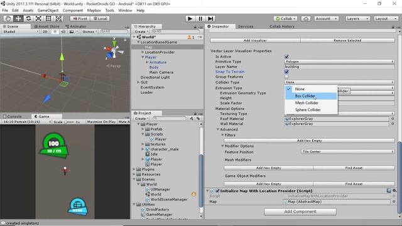Open the script component settings gear
Image resolution: width=402 pixels, height=226 pixels.
pyautogui.click(x=394, y=191)
